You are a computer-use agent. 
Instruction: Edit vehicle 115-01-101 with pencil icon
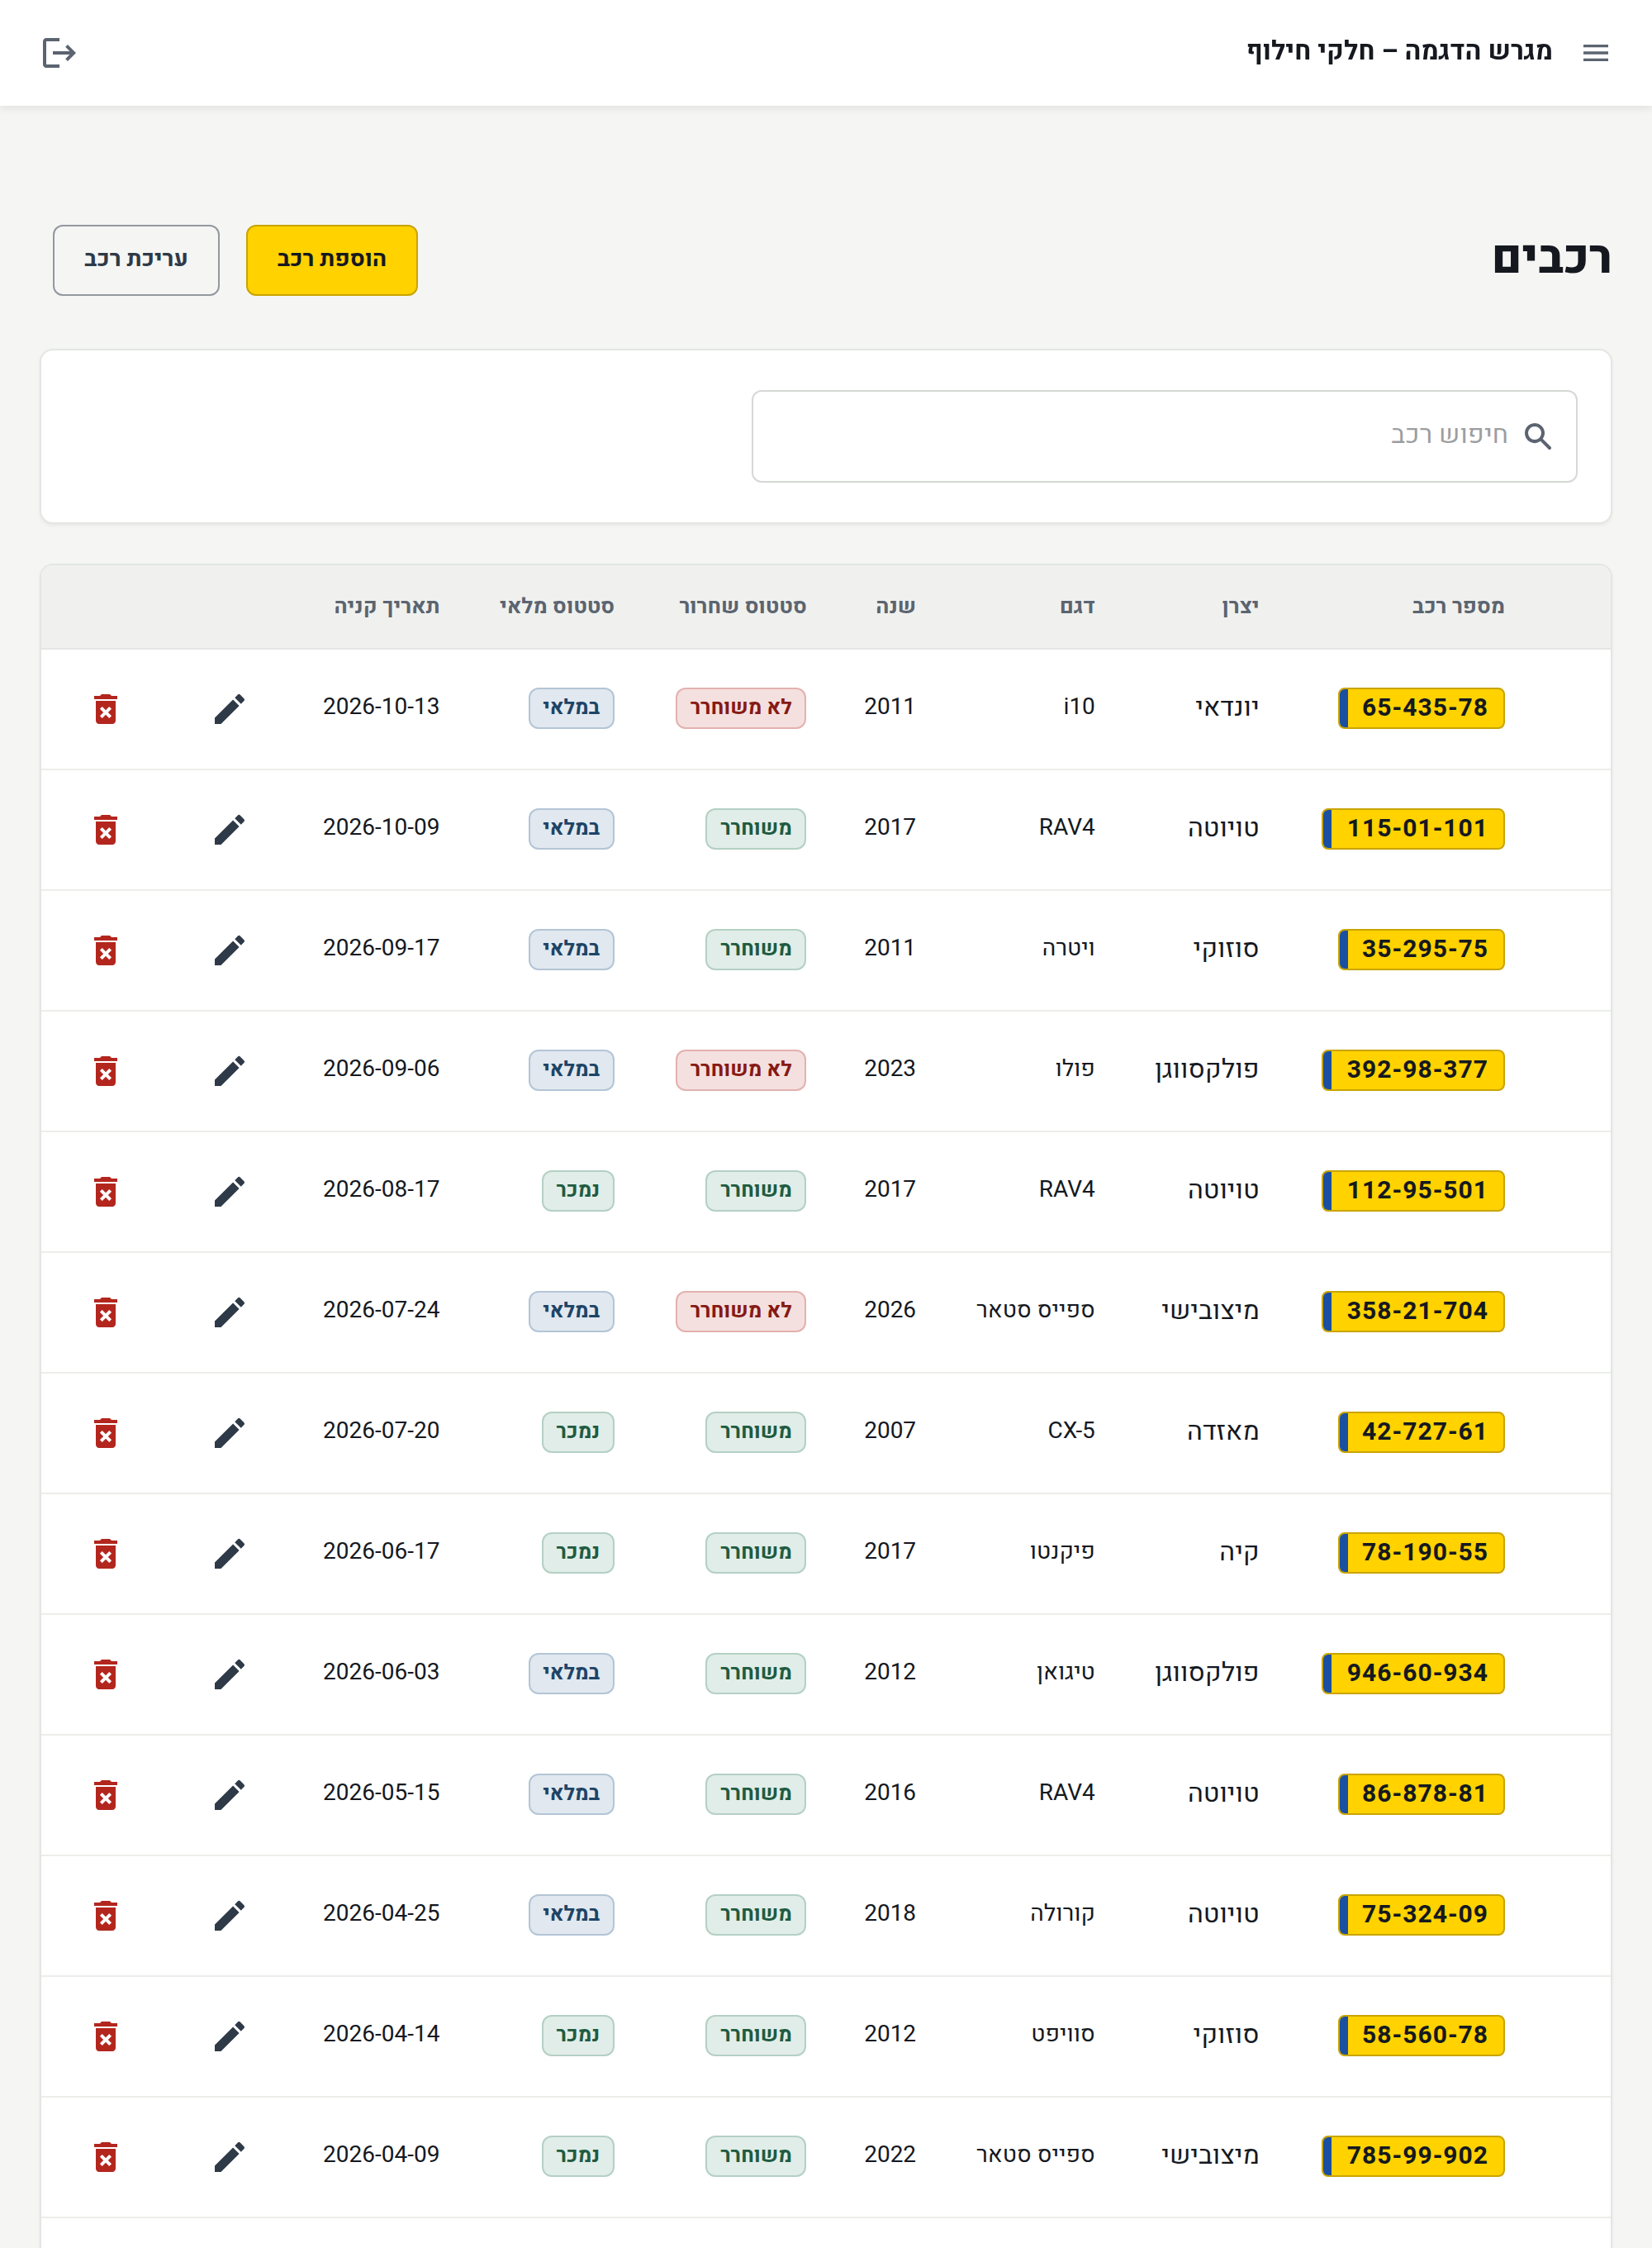pyautogui.click(x=229, y=830)
